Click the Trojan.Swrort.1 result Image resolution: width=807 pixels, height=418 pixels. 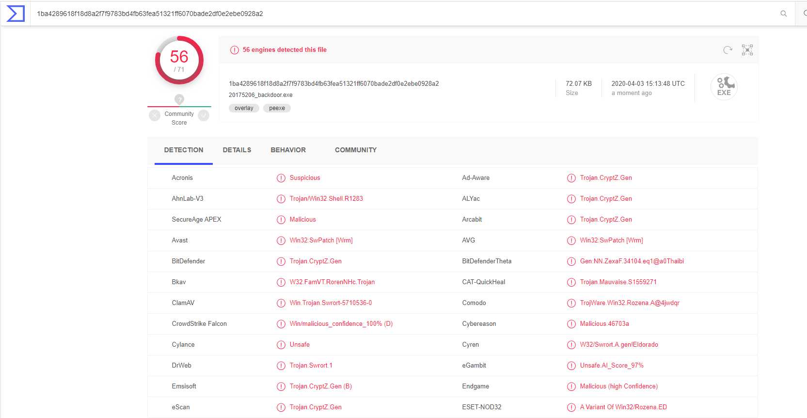click(311, 365)
